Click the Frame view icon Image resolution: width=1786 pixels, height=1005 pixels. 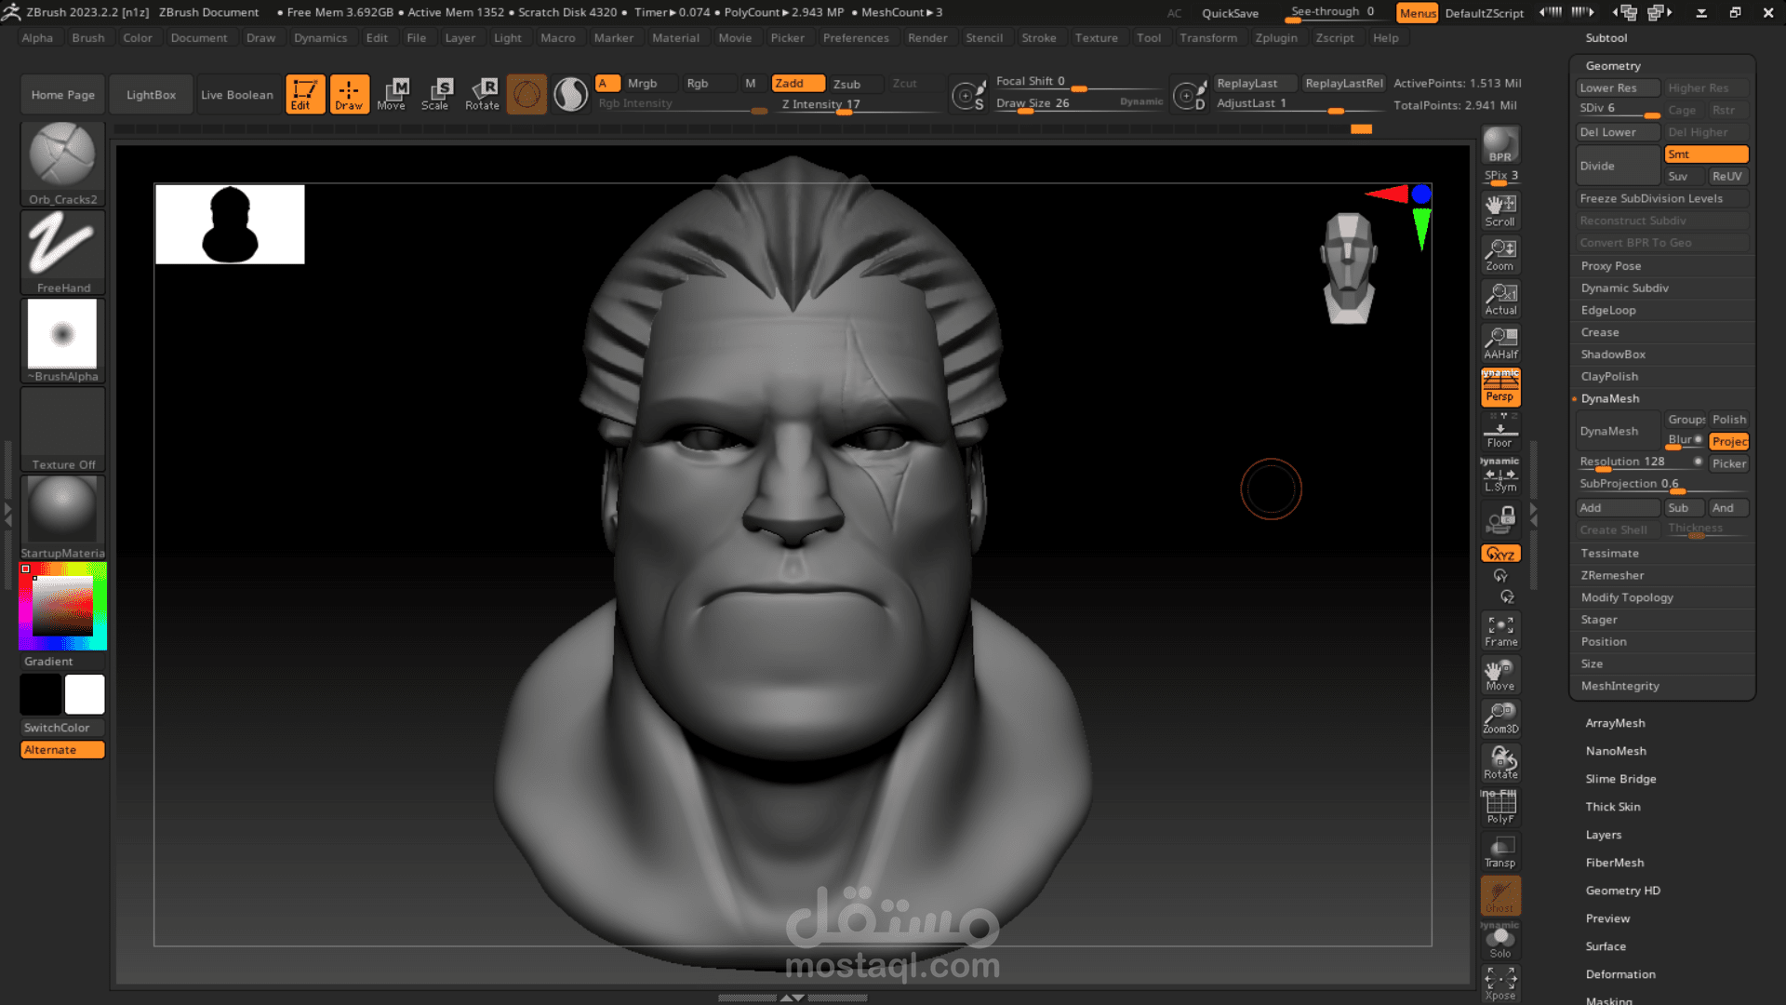coord(1499,630)
